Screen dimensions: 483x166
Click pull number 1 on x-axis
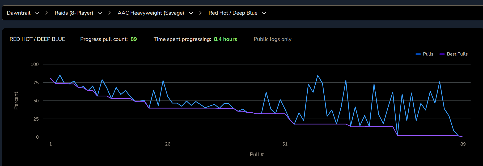coord(50,144)
